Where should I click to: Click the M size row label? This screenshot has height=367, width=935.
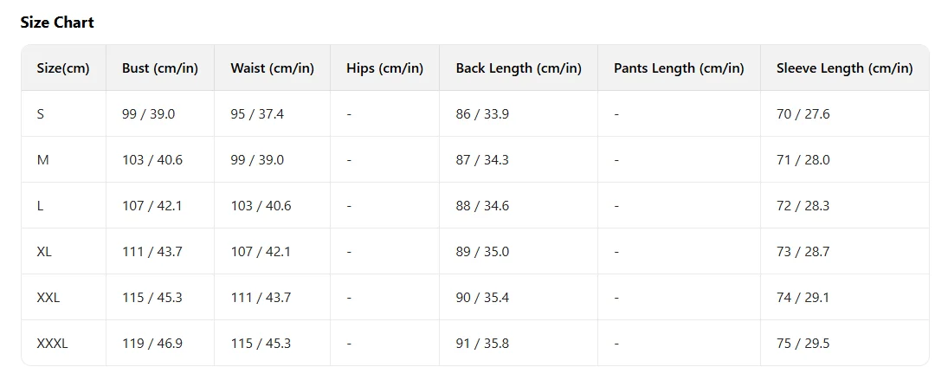click(x=42, y=160)
